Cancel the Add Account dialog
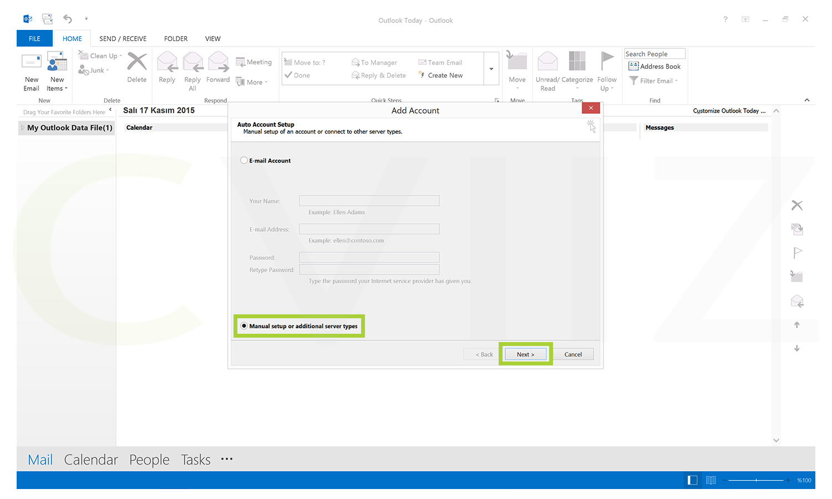Viewport: 832px width, 499px height. click(573, 354)
